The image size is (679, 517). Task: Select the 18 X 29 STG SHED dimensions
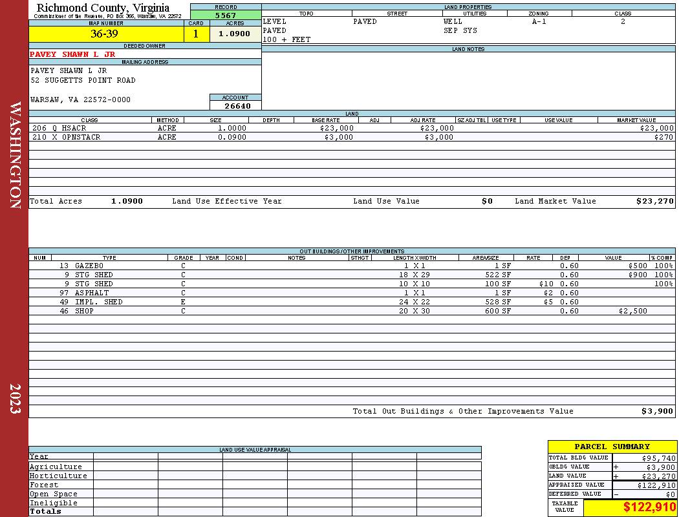[415, 275]
